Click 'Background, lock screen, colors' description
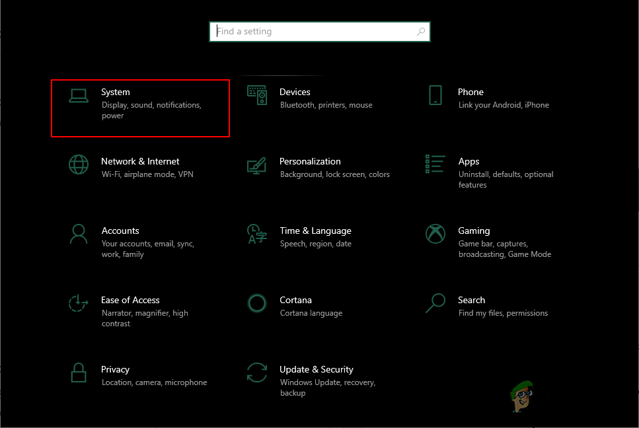The image size is (639, 428). [334, 174]
